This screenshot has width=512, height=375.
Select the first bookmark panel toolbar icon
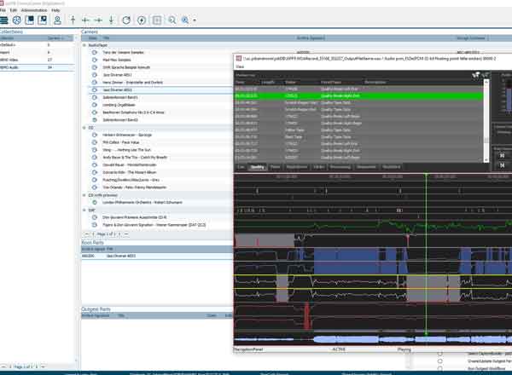coord(30,20)
